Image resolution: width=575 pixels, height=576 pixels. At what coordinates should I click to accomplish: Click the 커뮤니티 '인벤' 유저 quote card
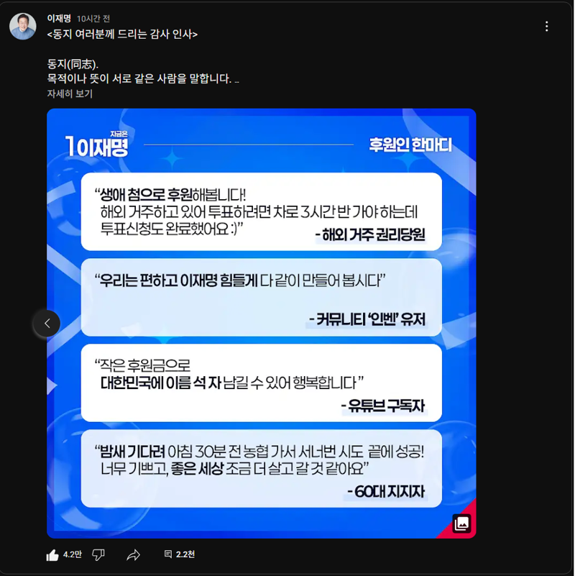coord(261,298)
